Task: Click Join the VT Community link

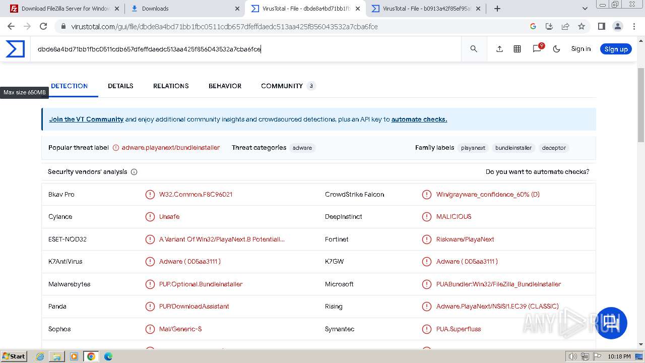Action: (86, 119)
